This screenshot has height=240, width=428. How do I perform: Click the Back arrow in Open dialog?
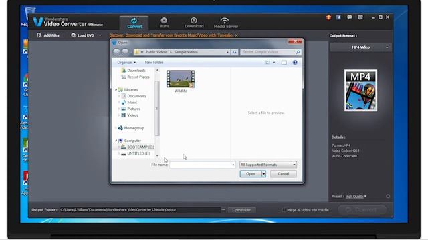click(116, 52)
